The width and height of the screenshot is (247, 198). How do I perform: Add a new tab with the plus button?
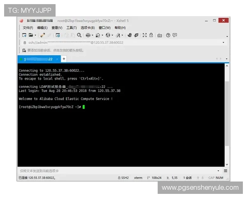[64, 59]
